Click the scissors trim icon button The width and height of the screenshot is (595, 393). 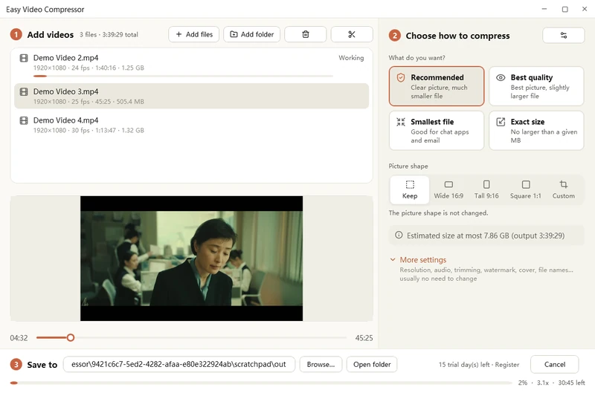coord(352,34)
